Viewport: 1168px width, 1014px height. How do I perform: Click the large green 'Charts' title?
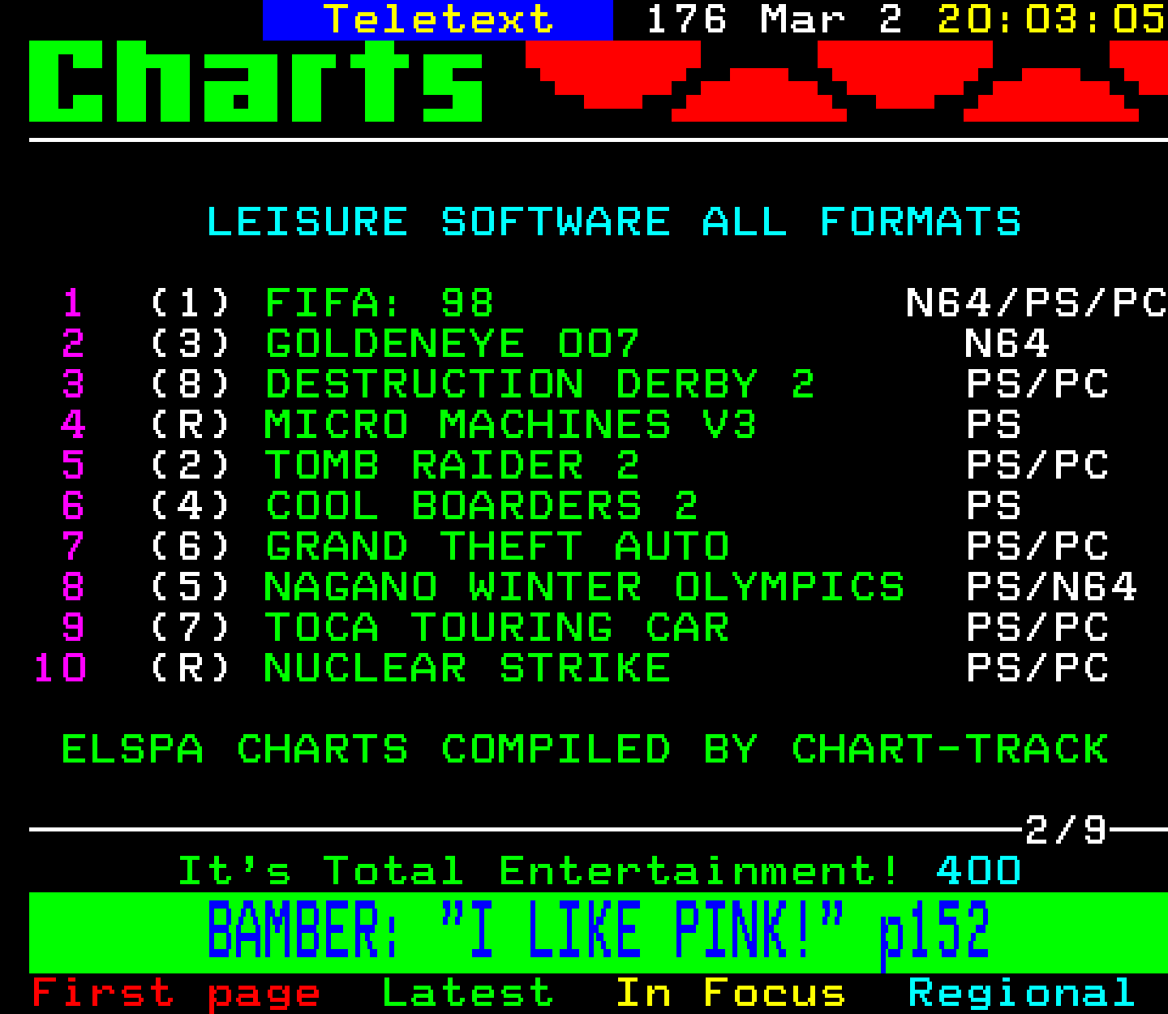256,81
